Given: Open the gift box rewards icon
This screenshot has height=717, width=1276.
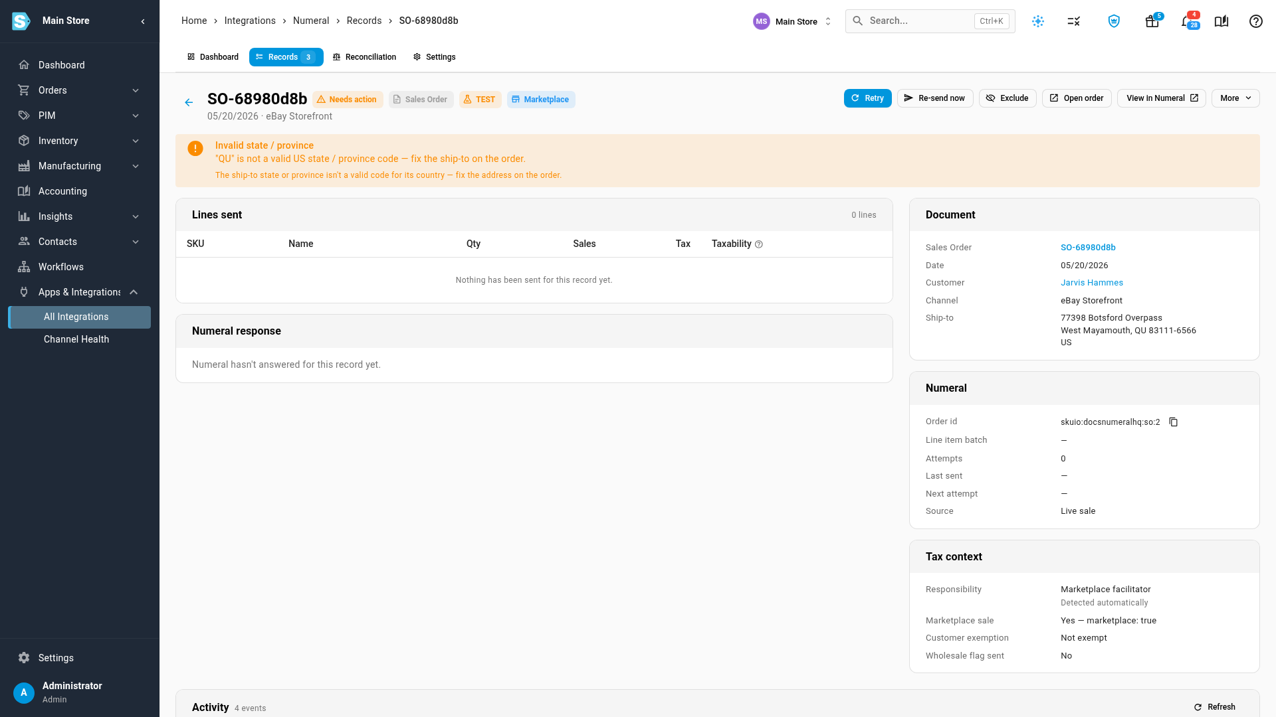Looking at the screenshot, I should click(1152, 21).
